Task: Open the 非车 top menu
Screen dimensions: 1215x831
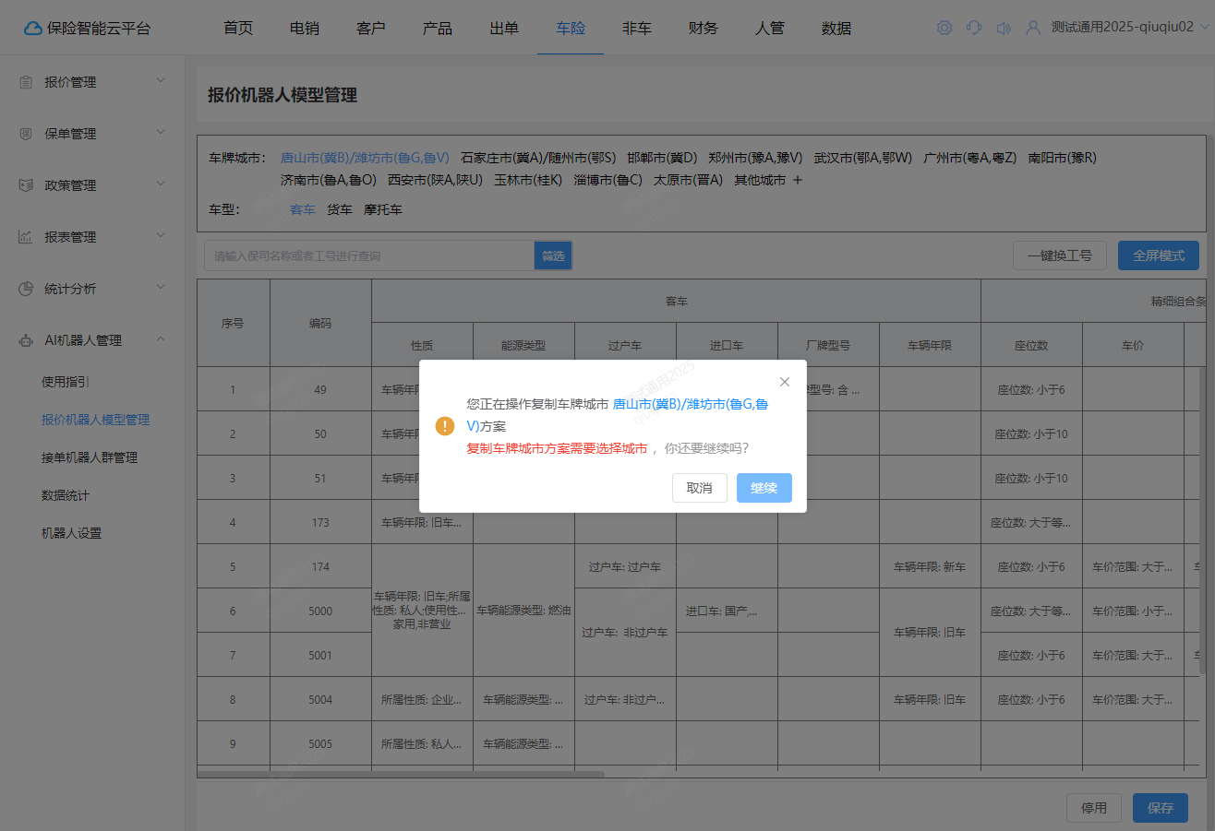Action: tap(637, 28)
